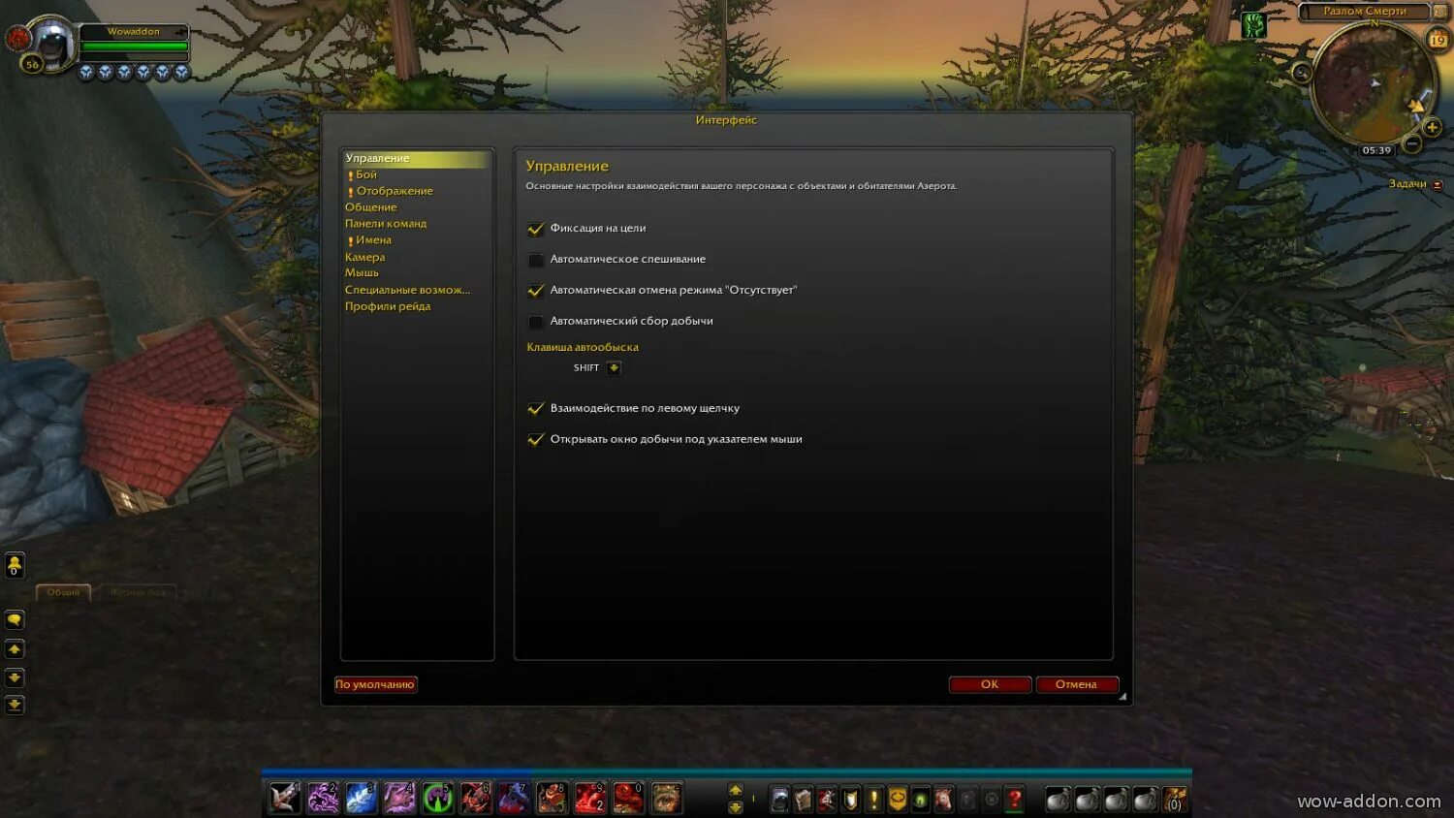Image resolution: width=1454 pixels, height=818 pixels.
Task: Click the green fist buff icon
Action: [x=1254, y=24]
